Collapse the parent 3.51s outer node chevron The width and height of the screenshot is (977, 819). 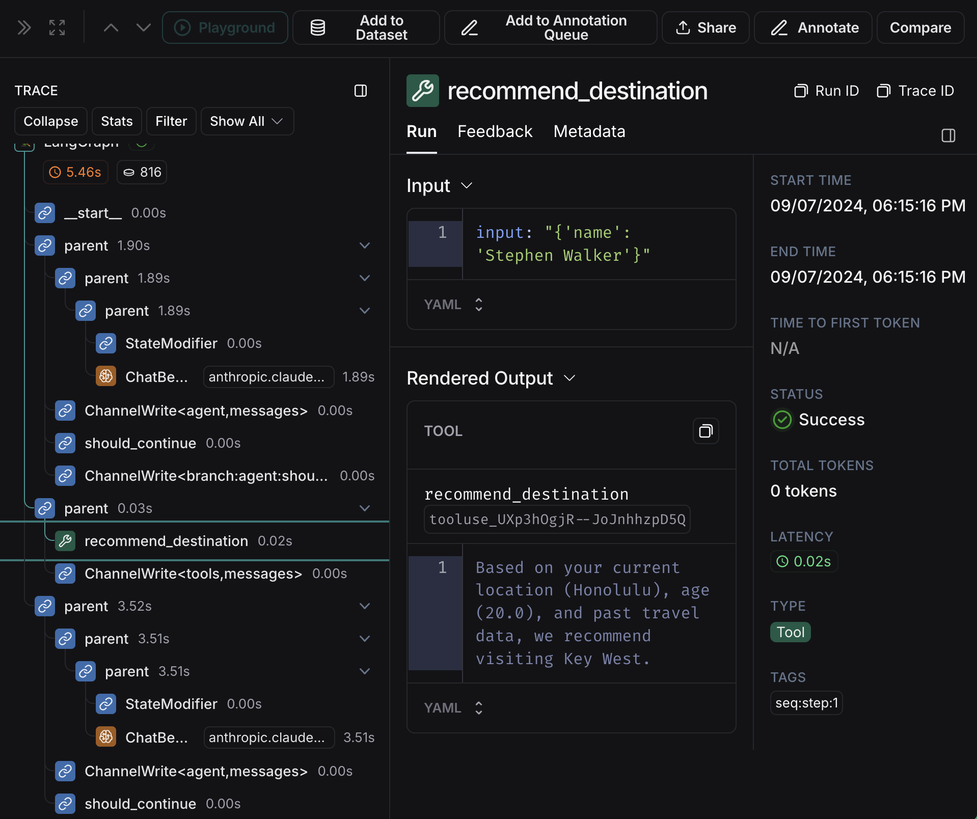pos(365,639)
